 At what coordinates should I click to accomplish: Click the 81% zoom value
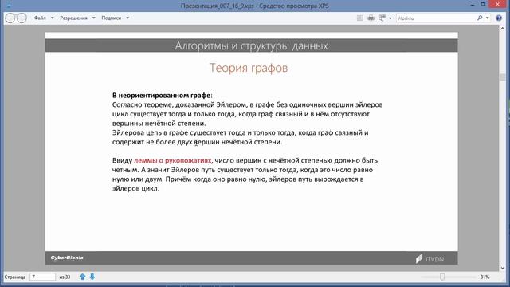(484, 277)
